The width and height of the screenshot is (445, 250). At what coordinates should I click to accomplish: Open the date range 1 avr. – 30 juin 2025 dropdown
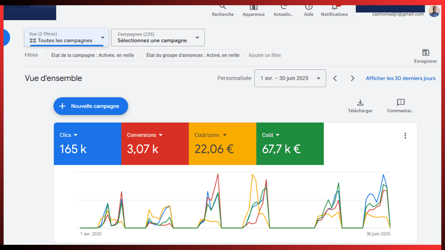[x=290, y=78]
